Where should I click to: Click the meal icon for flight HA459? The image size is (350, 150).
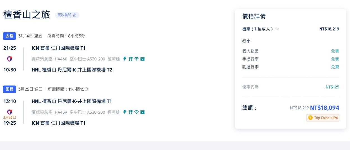point(130,112)
